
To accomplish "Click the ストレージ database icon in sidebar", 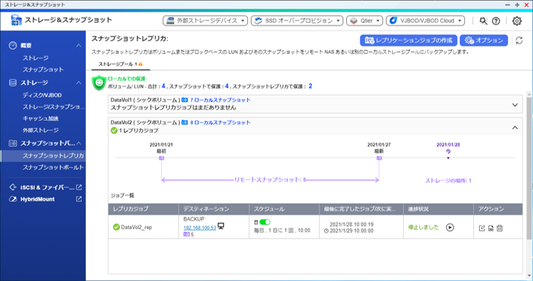I will [x=13, y=83].
